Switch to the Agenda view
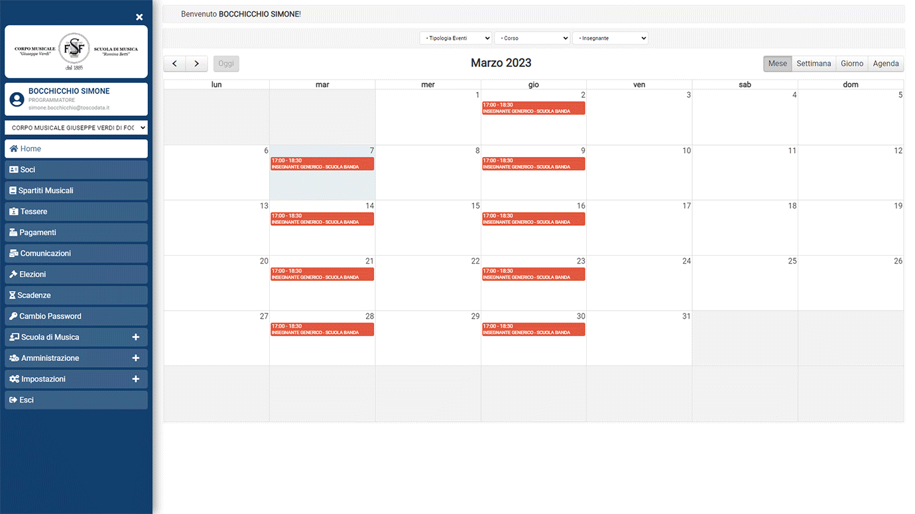 click(885, 64)
